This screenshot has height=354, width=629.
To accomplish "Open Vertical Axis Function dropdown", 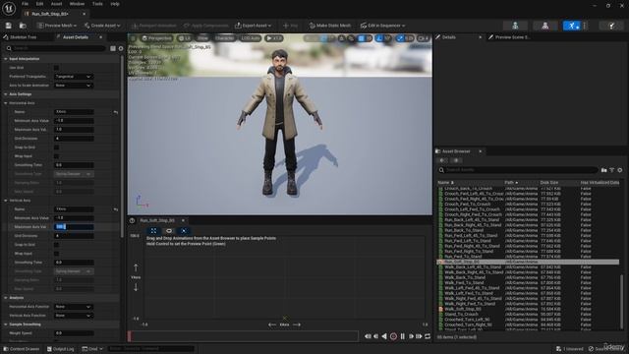I will point(74,316).
